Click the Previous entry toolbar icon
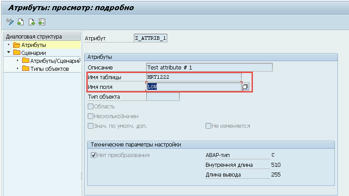 coord(20,22)
